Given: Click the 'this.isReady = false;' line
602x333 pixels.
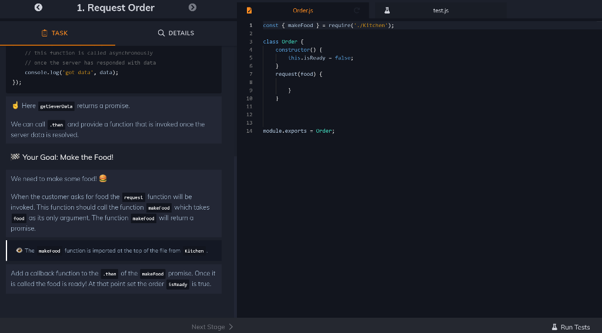Looking at the screenshot, I should (x=320, y=58).
